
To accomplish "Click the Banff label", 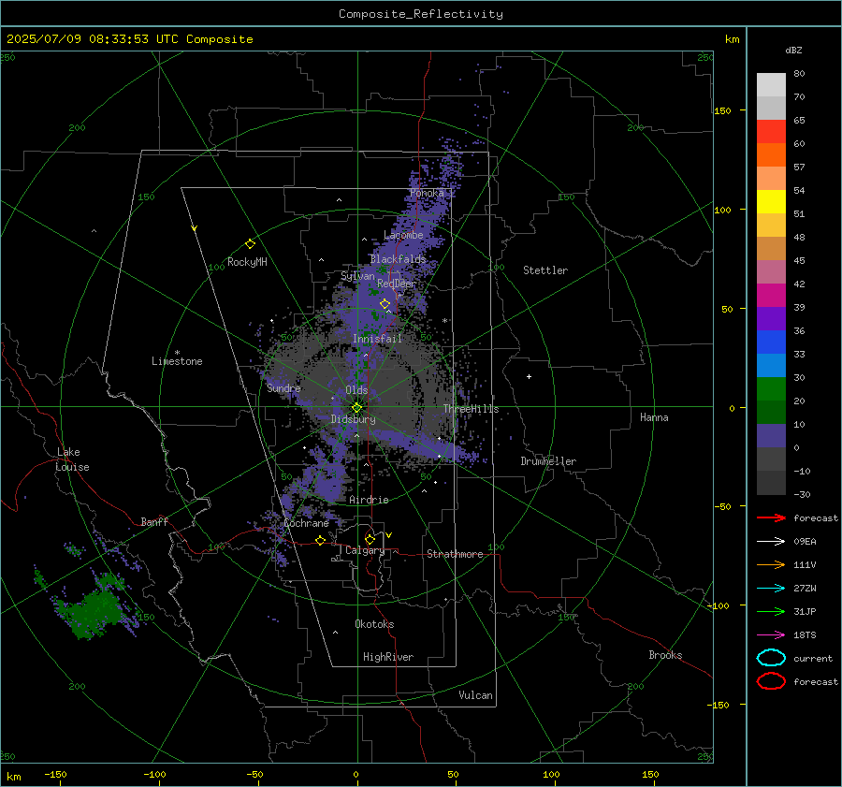I will click(x=154, y=521).
